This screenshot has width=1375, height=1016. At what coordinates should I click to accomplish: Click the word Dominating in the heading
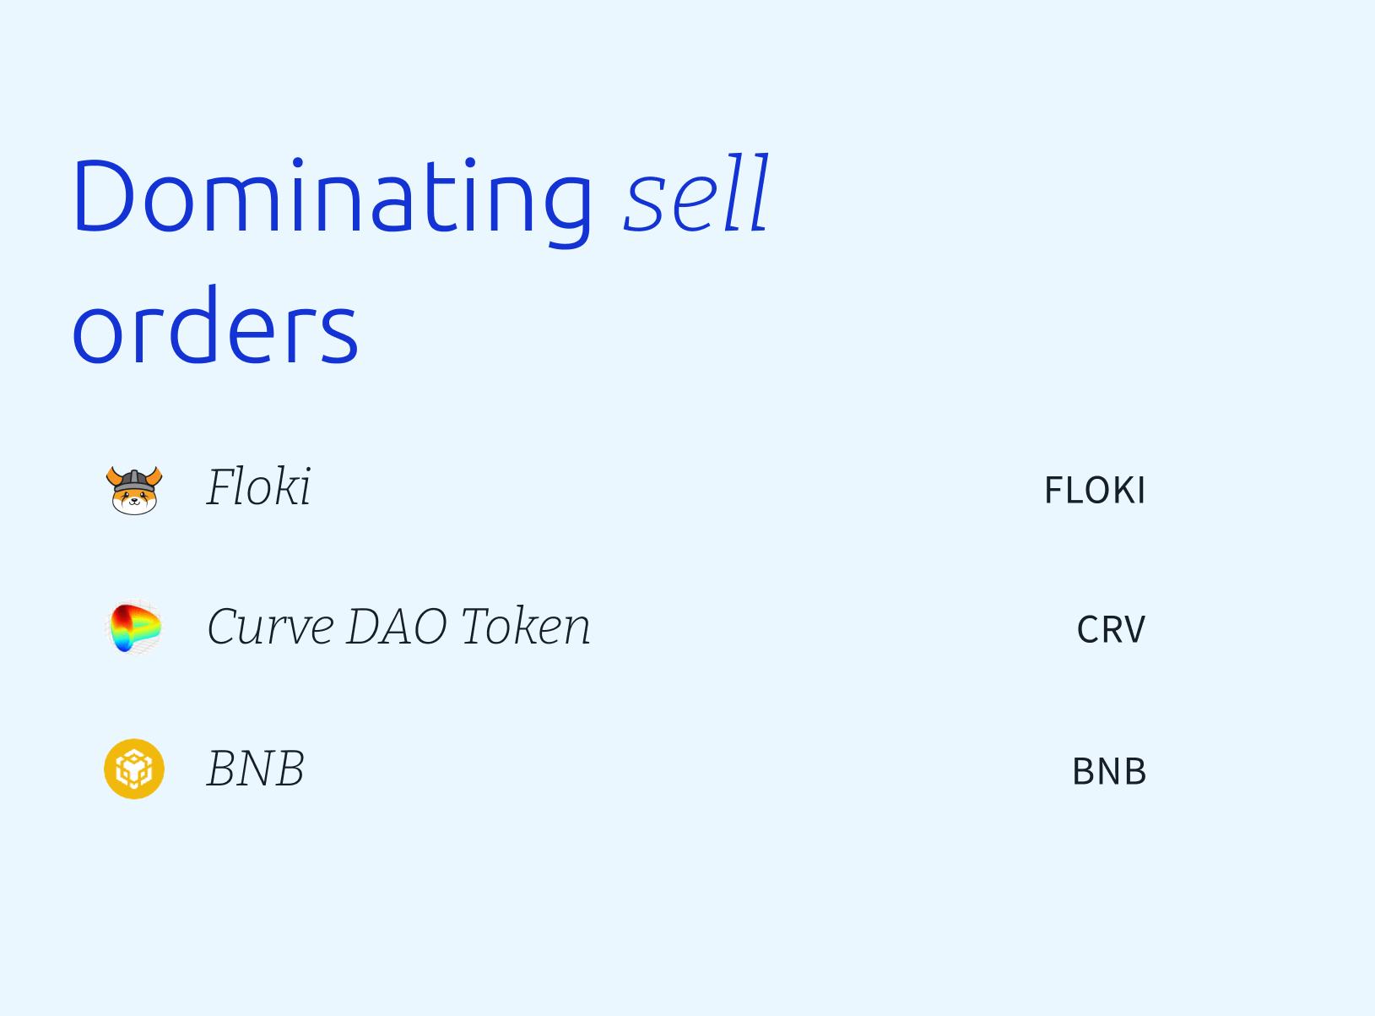(333, 197)
